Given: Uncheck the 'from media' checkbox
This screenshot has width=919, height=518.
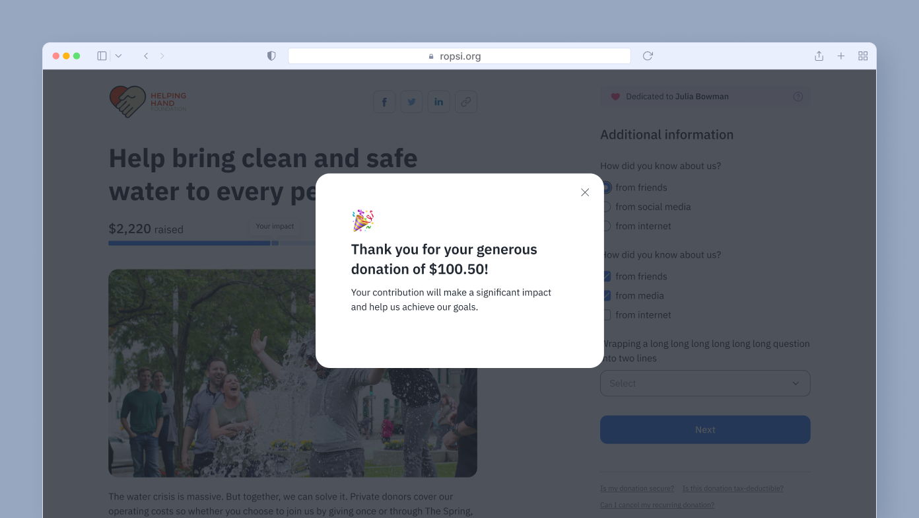Looking at the screenshot, I should (606, 295).
